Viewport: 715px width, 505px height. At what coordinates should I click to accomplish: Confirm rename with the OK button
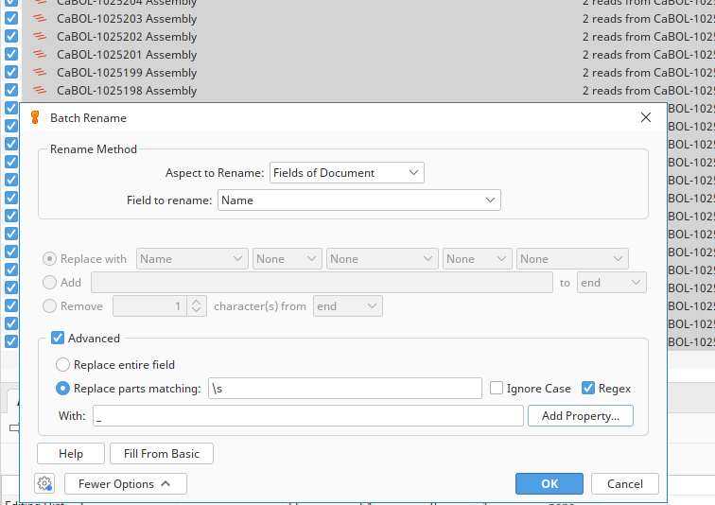point(549,483)
